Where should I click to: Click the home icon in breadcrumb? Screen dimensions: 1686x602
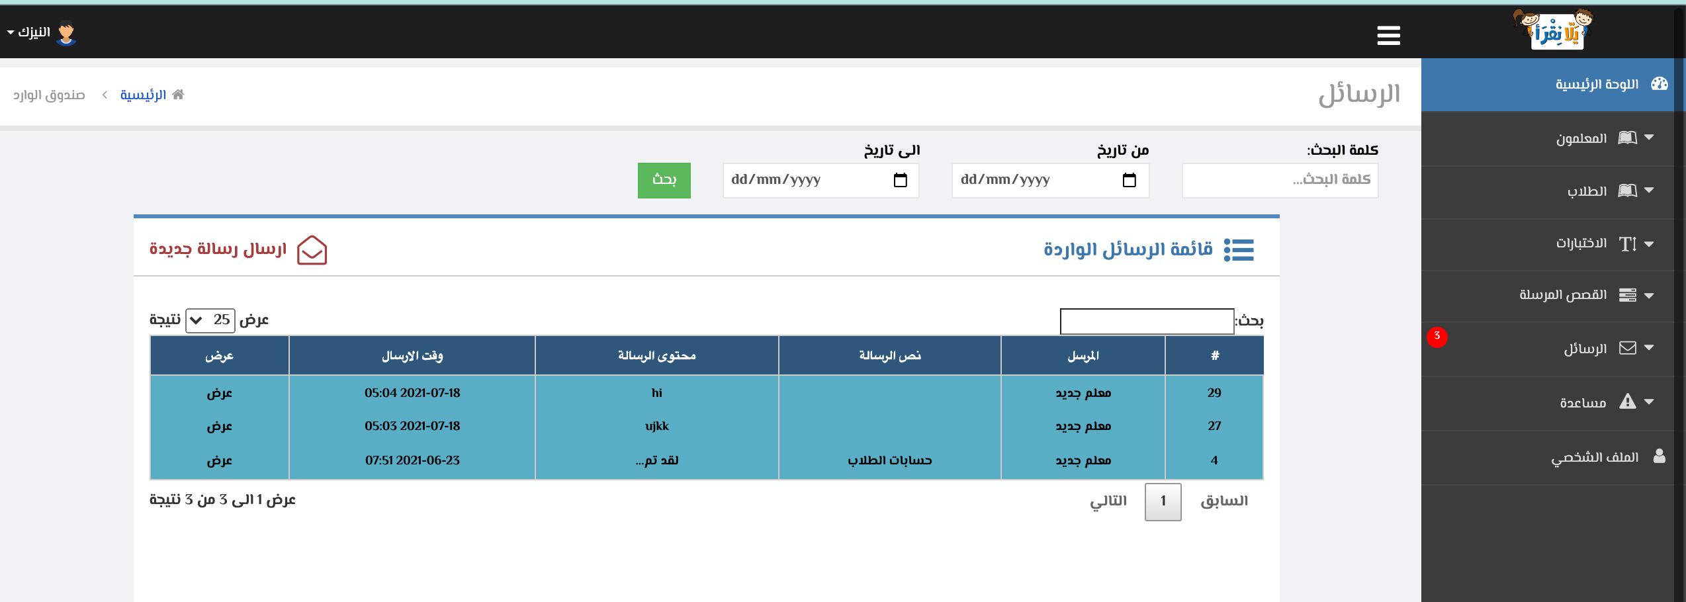(x=178, y=95)
